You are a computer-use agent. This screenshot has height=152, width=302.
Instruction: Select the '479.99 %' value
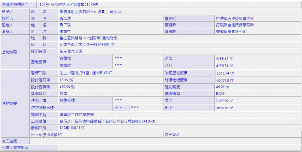coord(67,87)
